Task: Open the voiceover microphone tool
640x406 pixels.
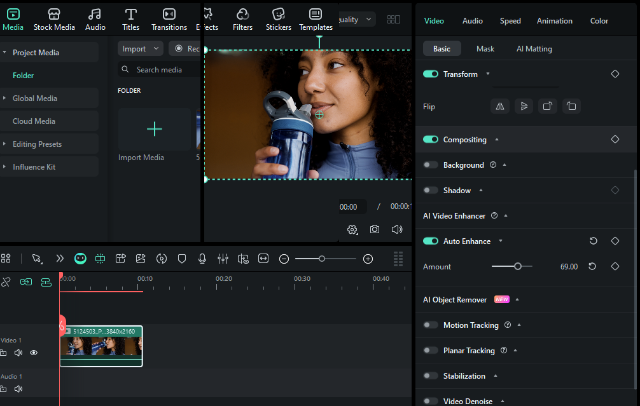Action: [x=202, y=259]
